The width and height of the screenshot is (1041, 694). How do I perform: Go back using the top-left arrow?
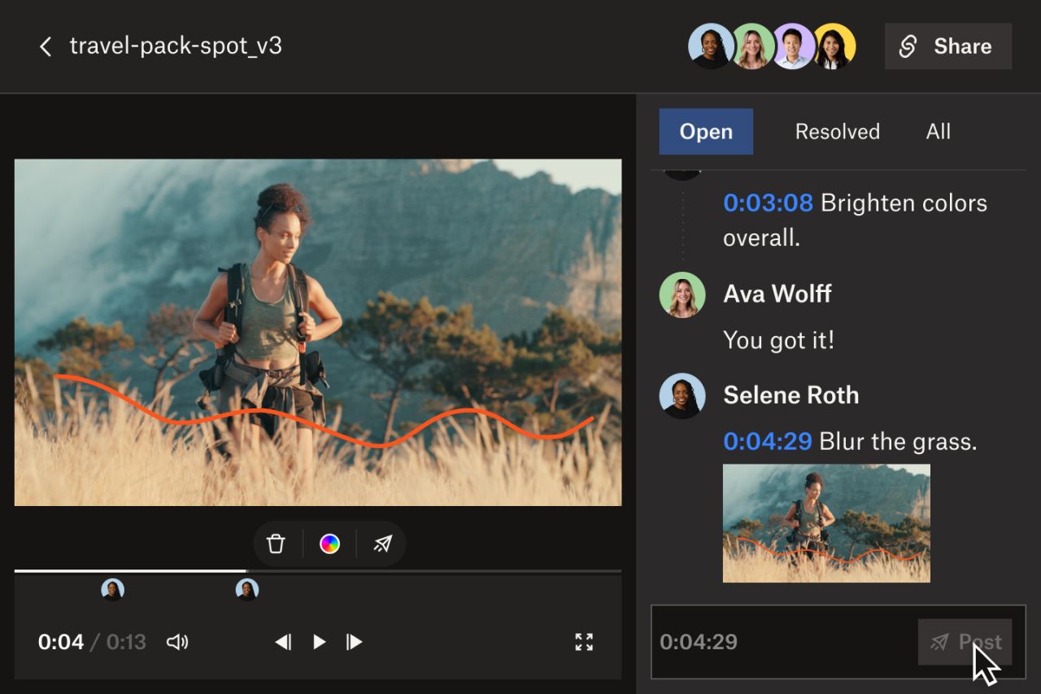[x=46, y=46]
